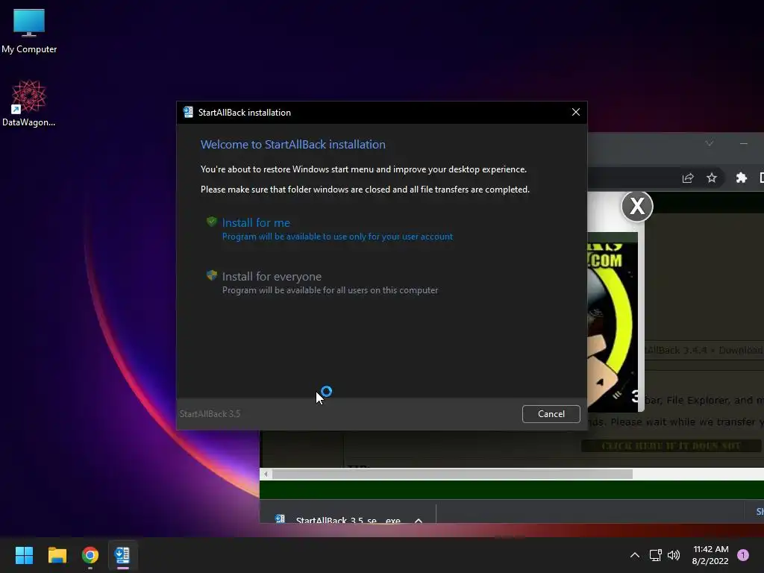Click 'Welcome to StartAllBack installation' heading
764x573 pixels.
tap(292, 145)
